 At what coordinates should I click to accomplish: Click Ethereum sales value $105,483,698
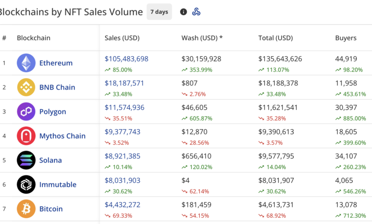click(126, 59)
